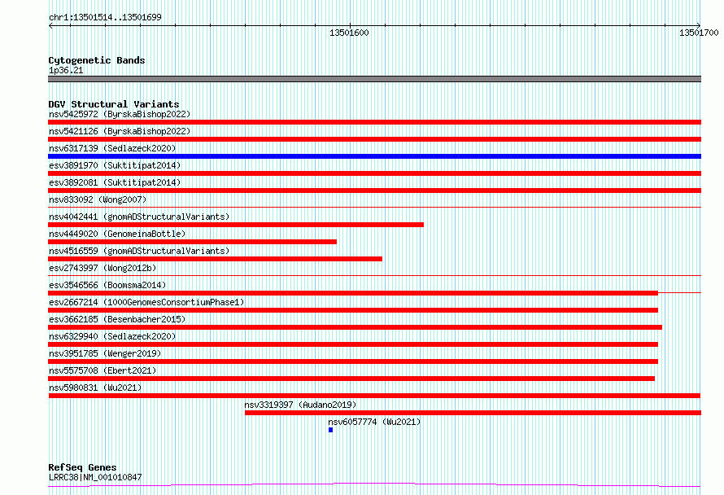Click the nsv3319397 (Audano2019) label

301,405
